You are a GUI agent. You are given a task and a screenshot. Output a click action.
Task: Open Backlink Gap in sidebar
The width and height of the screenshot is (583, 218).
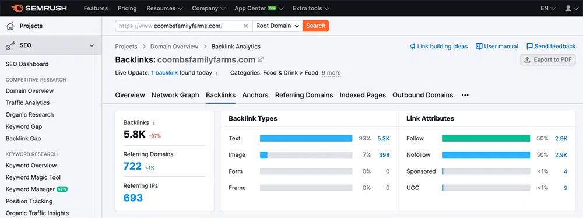pyautogui.click(x=23, y=138)
